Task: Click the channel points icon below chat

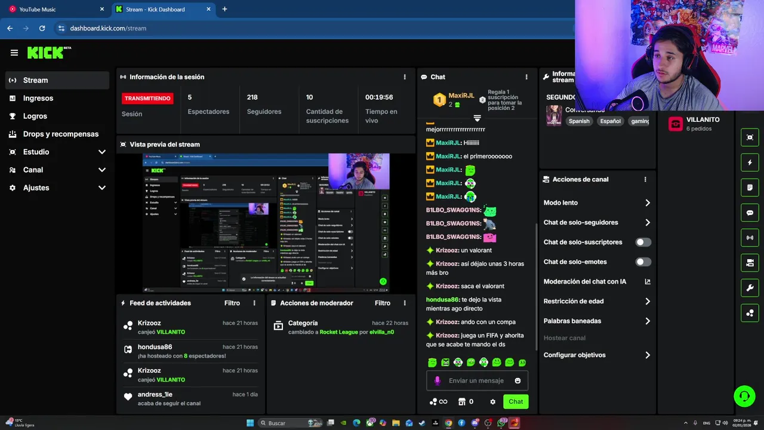Action: 433,402
